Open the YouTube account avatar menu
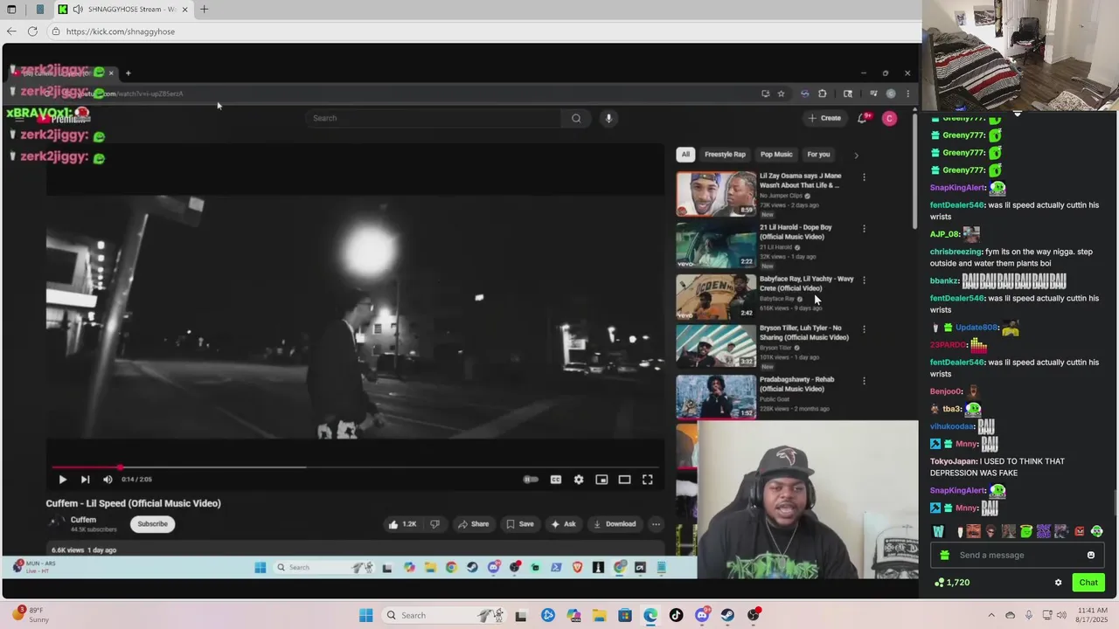1119x629 pixels. [x=889, y=118]
